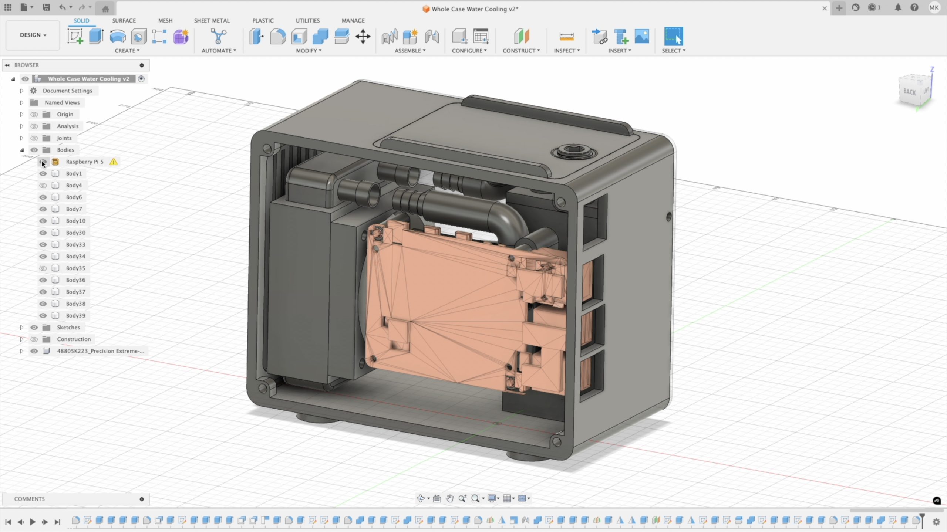The width and height of the screenshot is (947, 532).
Task: Toggle visibility of Sketches folder
Action: [x=34, y=327]
